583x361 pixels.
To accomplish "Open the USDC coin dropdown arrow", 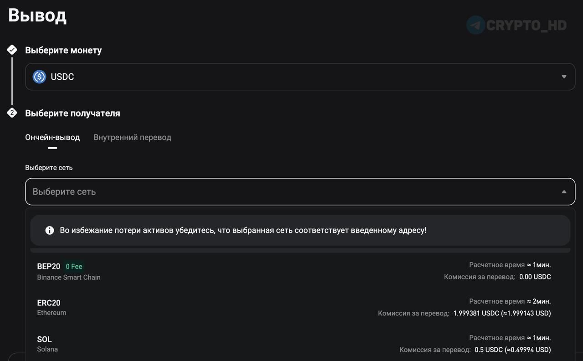I will point(564,77).
